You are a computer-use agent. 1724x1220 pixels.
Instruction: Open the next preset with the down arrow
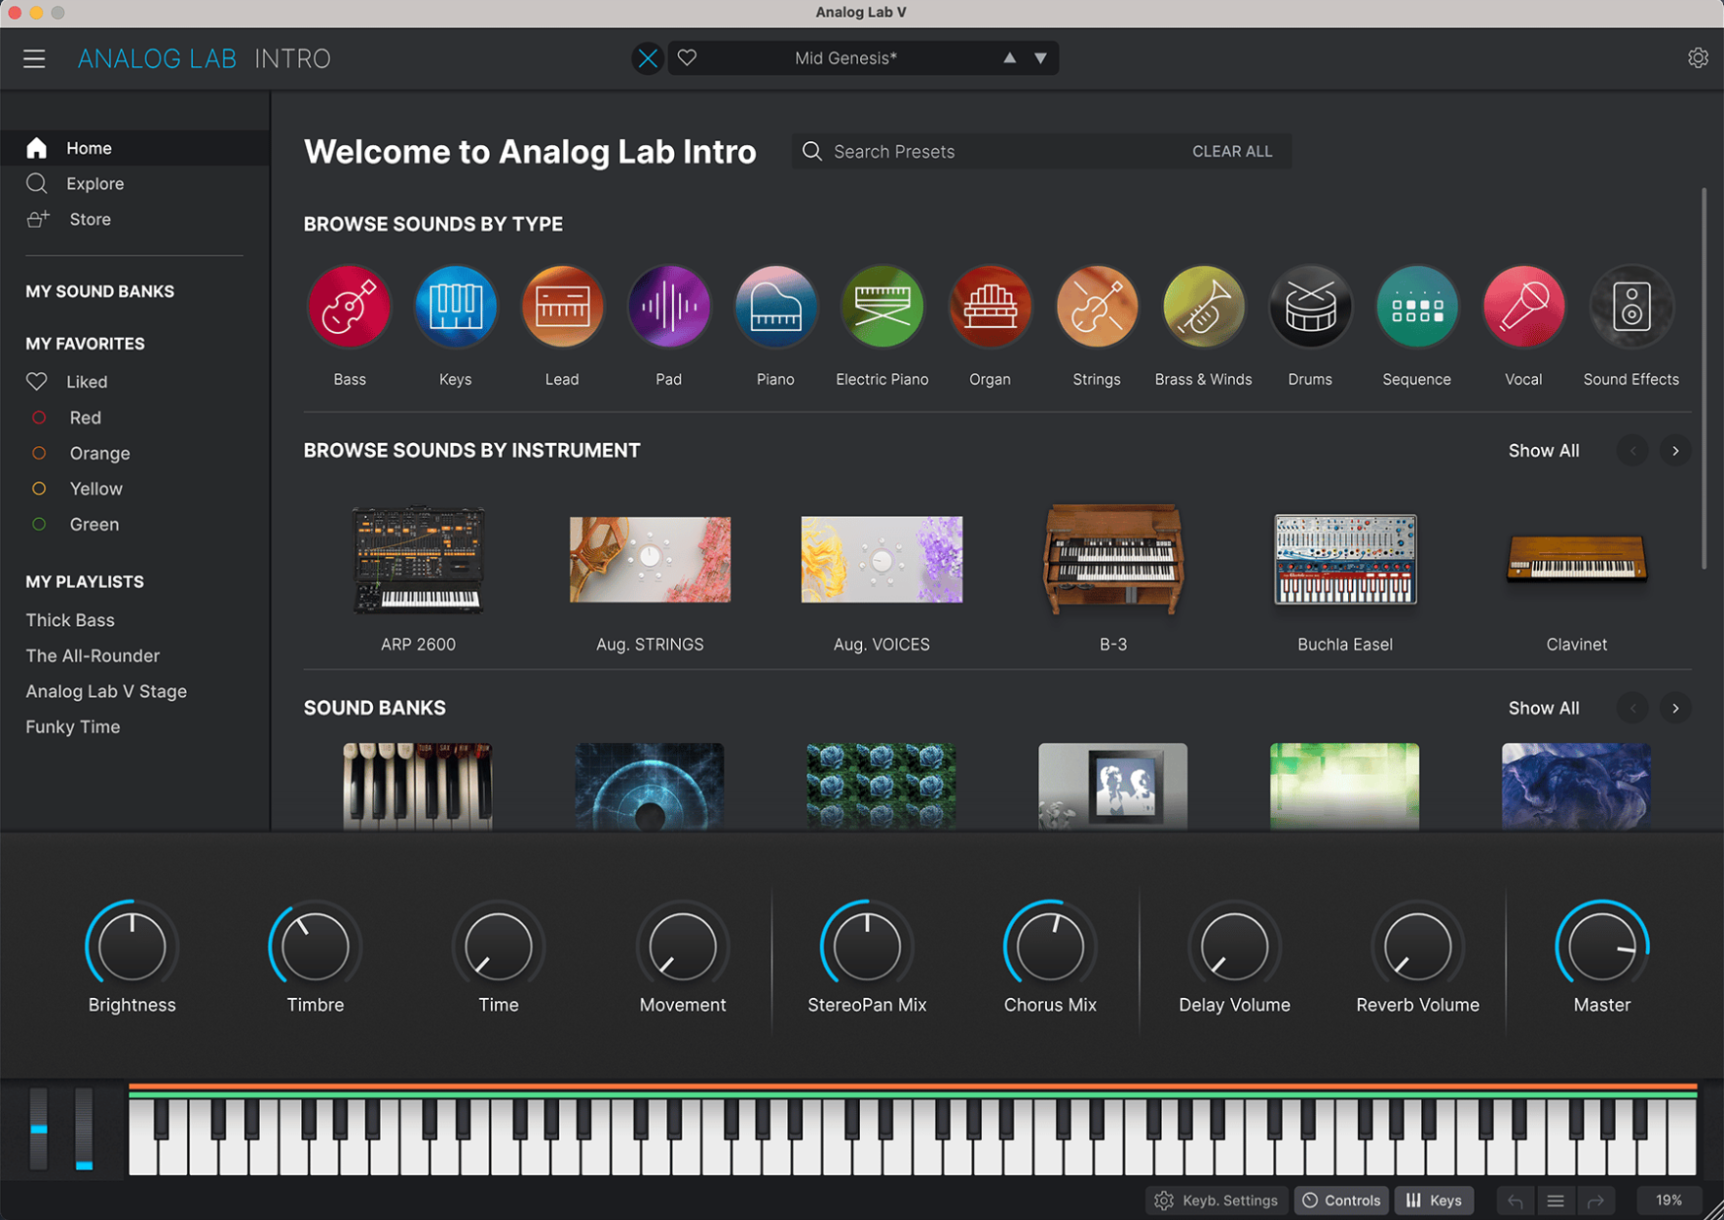(x=1040, y=57)
